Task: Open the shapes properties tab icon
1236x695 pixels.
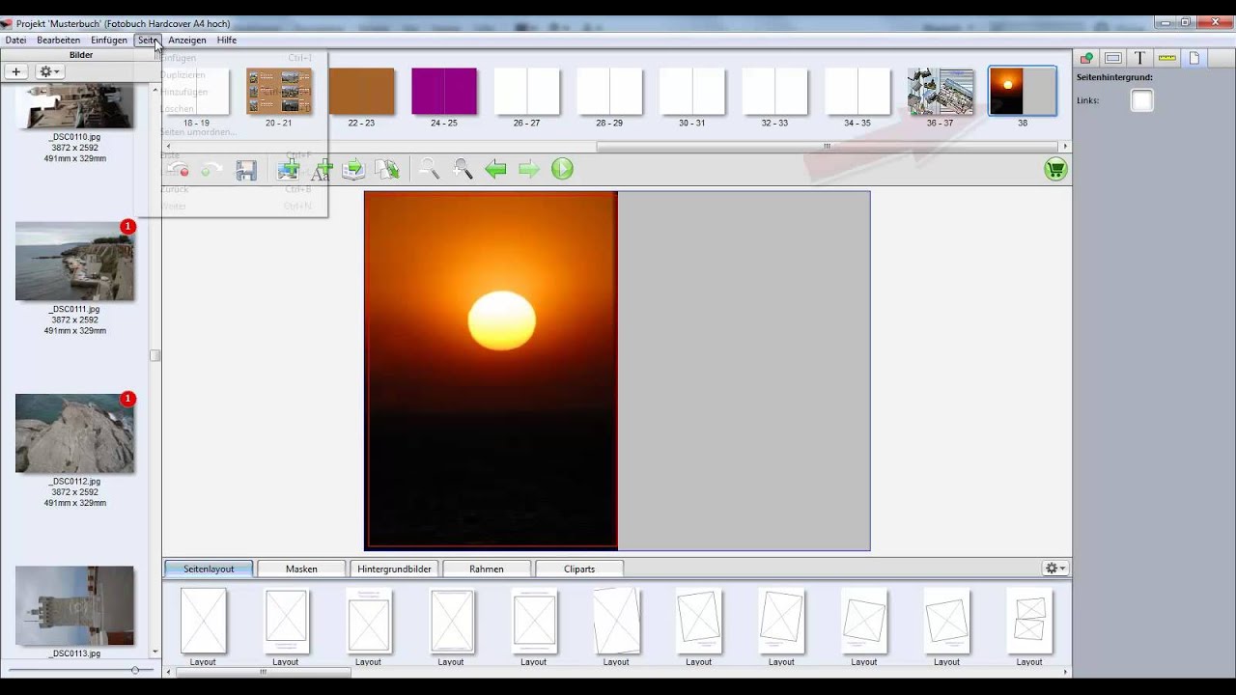Action: [x=1086, y=58]
